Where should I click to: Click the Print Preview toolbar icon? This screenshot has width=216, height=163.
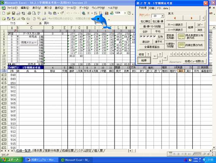click(x=34, y=13)
